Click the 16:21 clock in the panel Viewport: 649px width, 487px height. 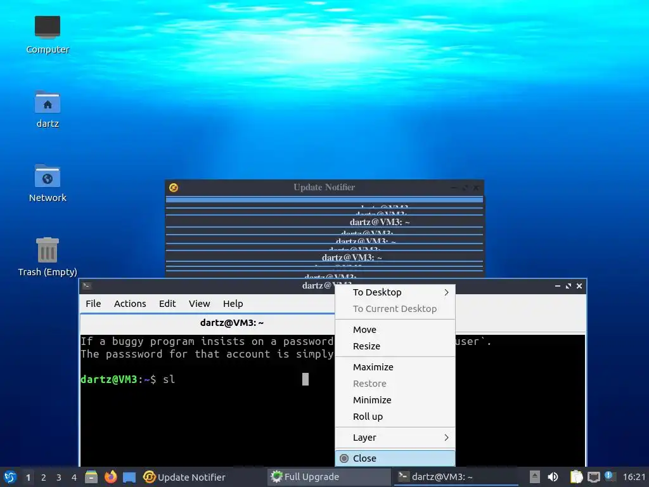tap(634, 477)
